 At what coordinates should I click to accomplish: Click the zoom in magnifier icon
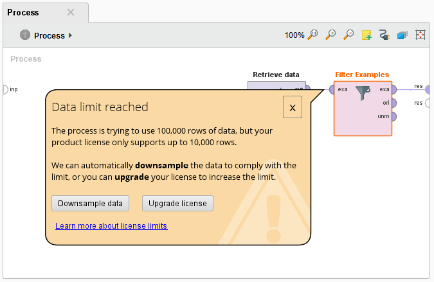(x=331, y=35)
